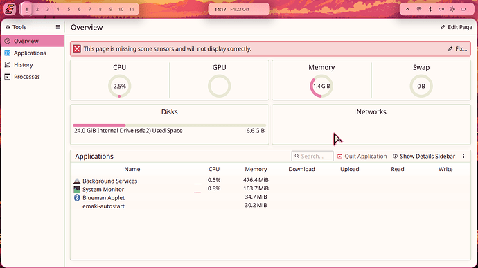
Task: Select the emaki-autostart row
Action: pos(270,206)
